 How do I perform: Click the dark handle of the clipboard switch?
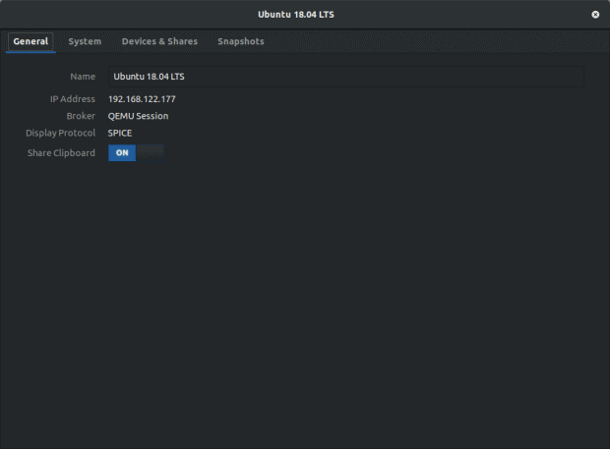tap(150, 153)
